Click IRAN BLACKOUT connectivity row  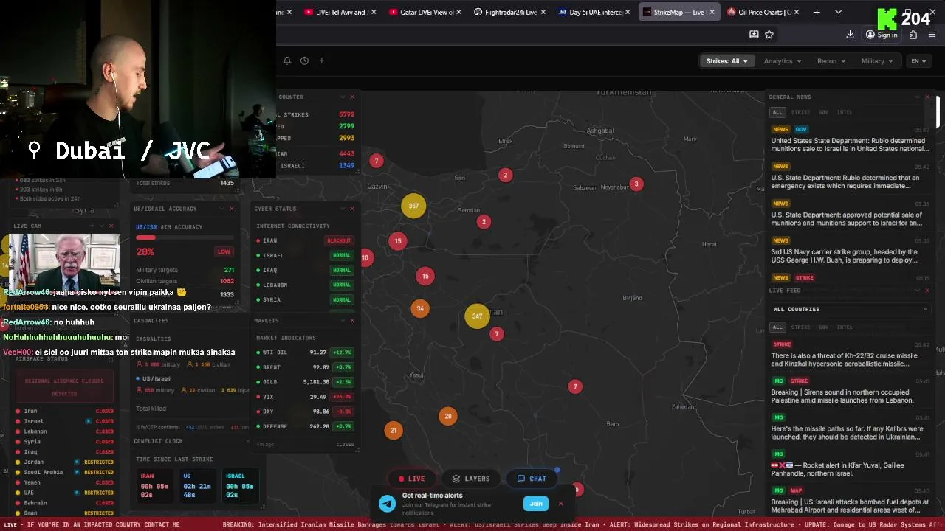pos(305,240)
